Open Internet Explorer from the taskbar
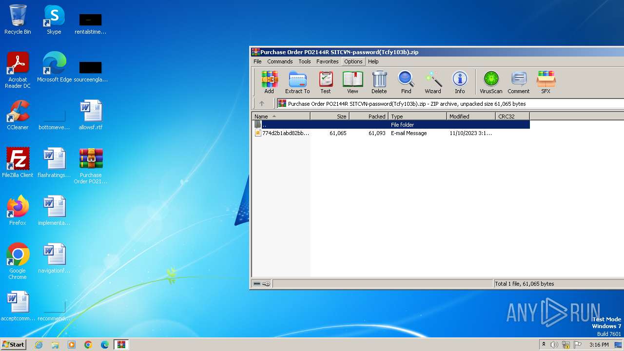624x351 pixels. [x=39, y=345]
